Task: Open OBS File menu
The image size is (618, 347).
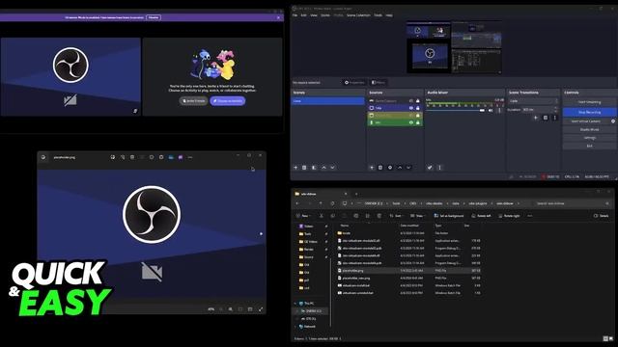Action: (x=295, y=15)
